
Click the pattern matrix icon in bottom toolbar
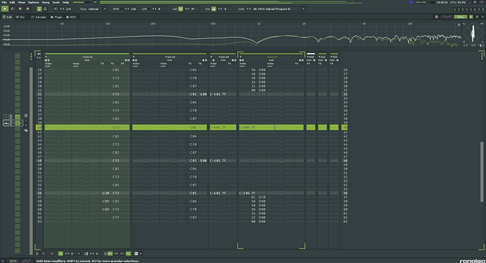(37, 254)
